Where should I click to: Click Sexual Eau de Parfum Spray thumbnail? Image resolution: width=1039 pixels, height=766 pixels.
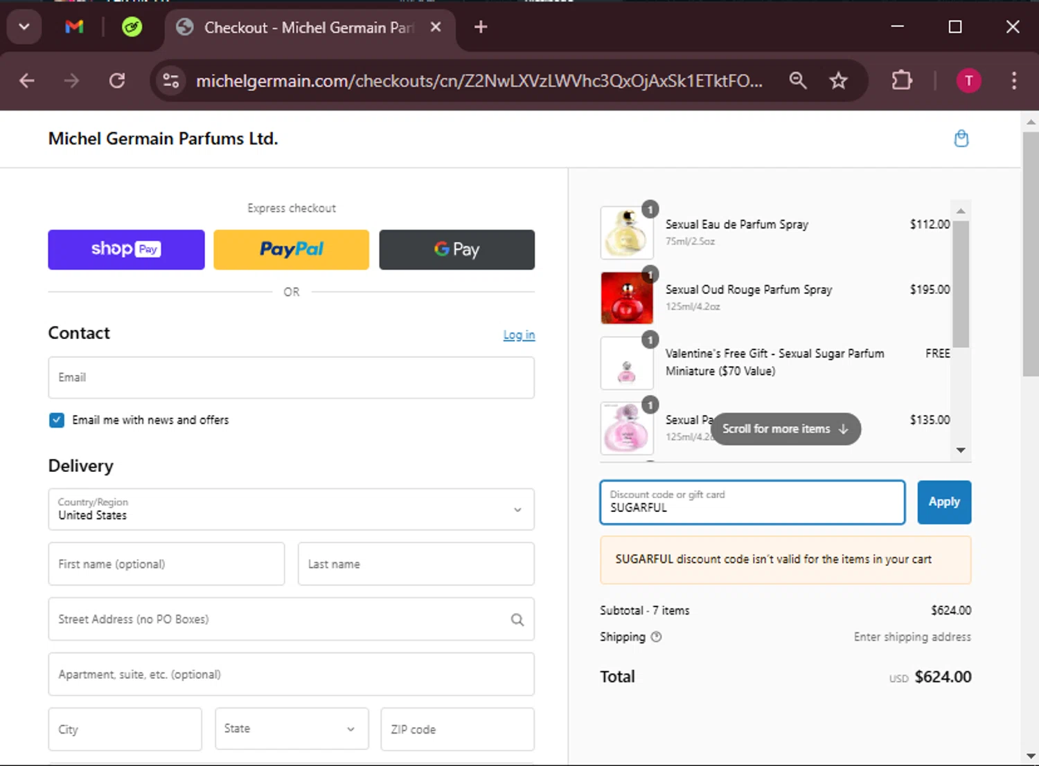627,233
